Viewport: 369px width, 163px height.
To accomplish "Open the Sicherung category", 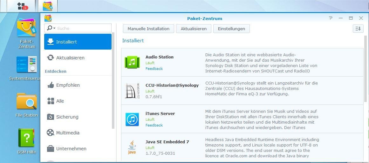I will (78, 117).
